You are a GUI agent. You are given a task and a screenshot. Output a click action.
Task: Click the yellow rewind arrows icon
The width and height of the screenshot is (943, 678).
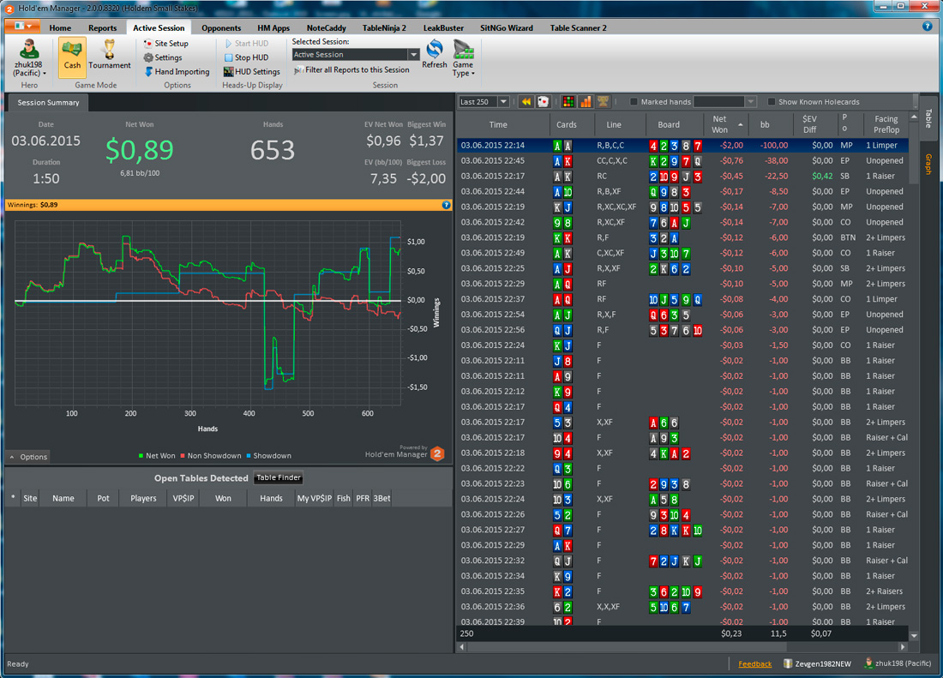point(526,102)
